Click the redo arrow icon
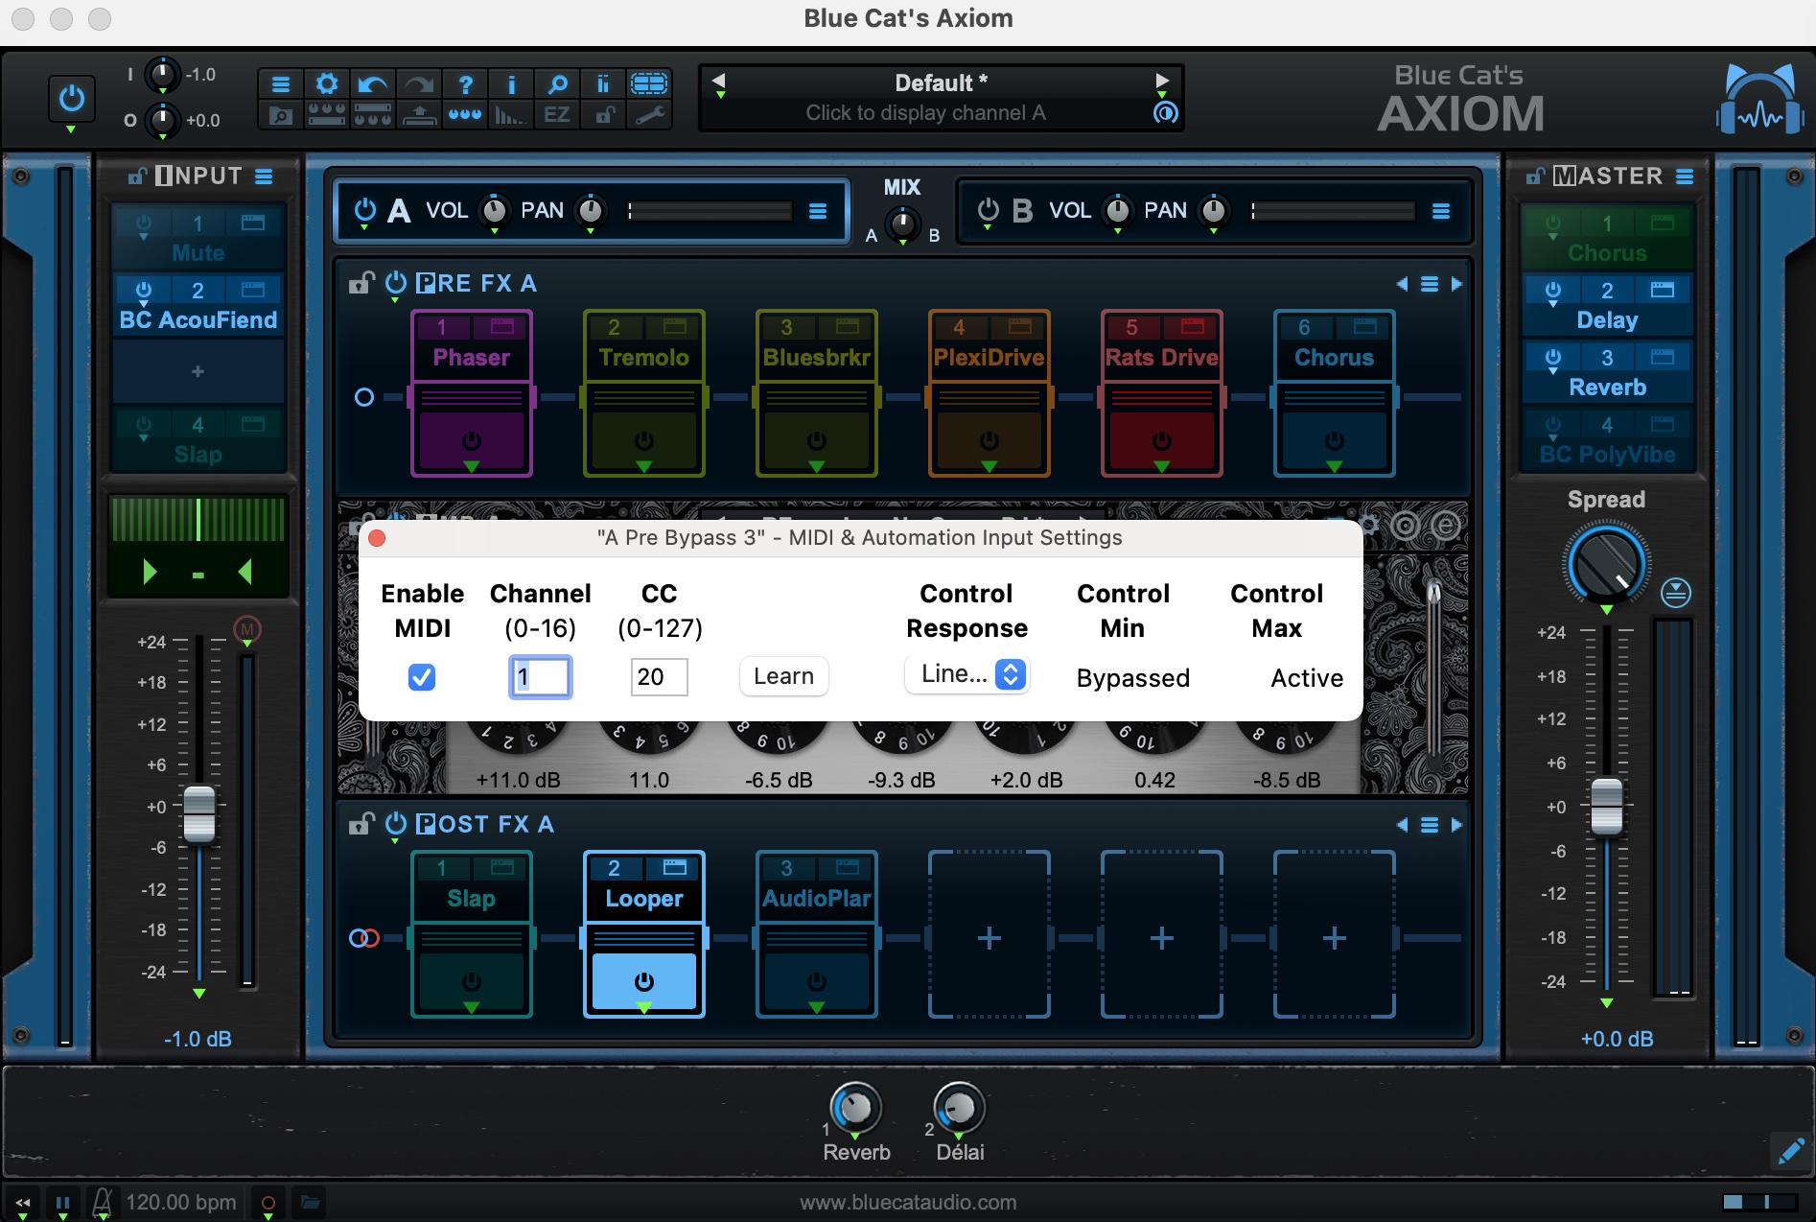The width and height of the screenshot is (1816, 1222). coord(418,84)
